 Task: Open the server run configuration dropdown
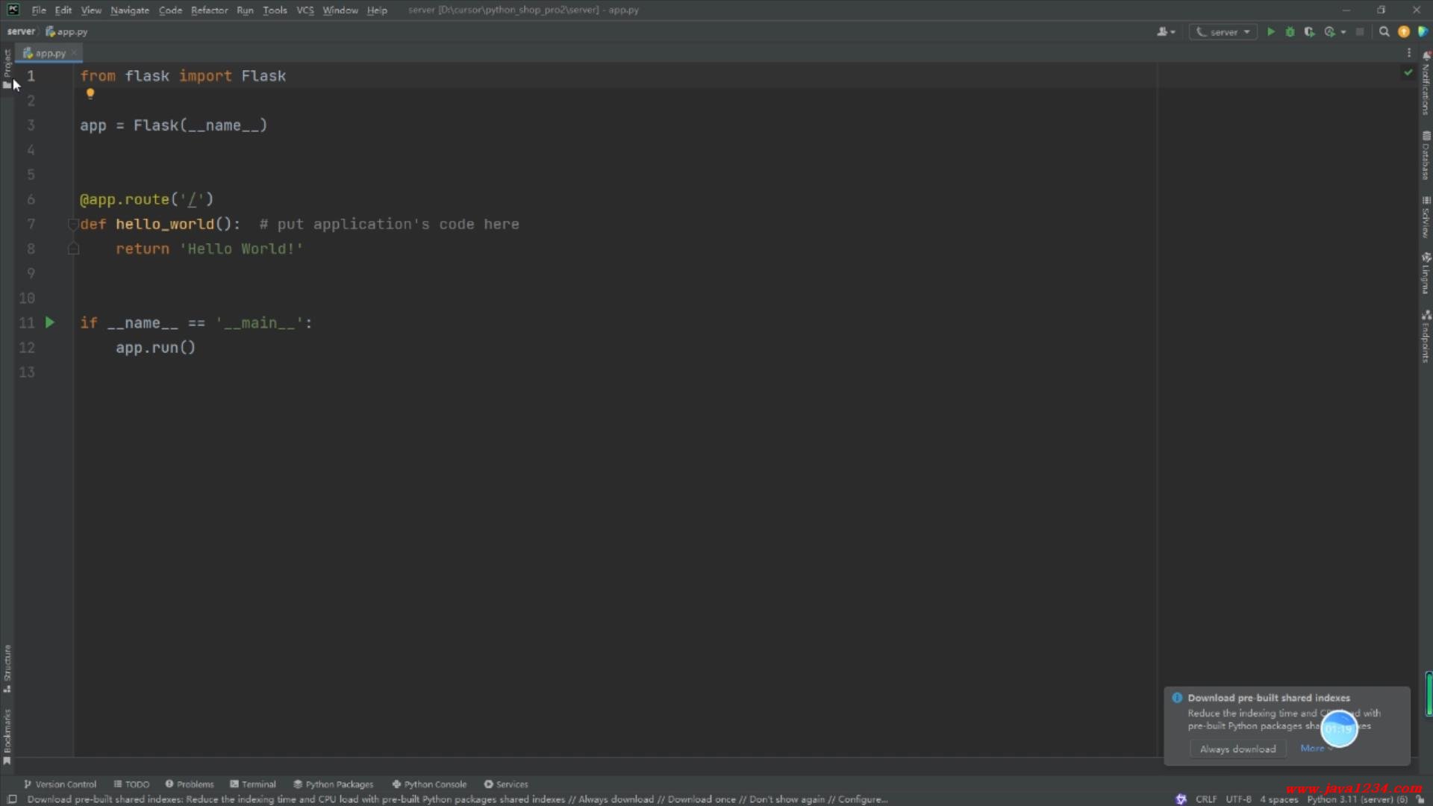(1224, 32)
